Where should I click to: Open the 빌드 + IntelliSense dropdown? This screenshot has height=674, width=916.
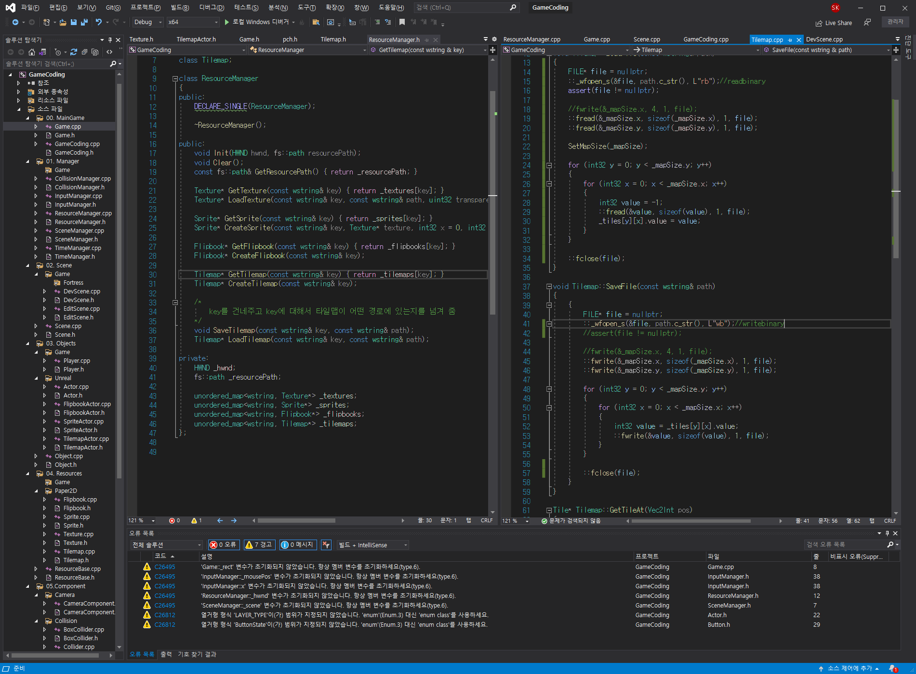pos(373,545)
